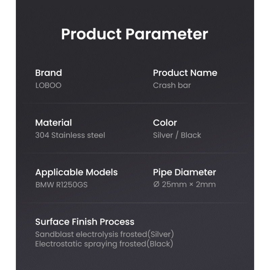Select the Material label
270x270 pixels.
pyautogui.click(x=53, y=123)
